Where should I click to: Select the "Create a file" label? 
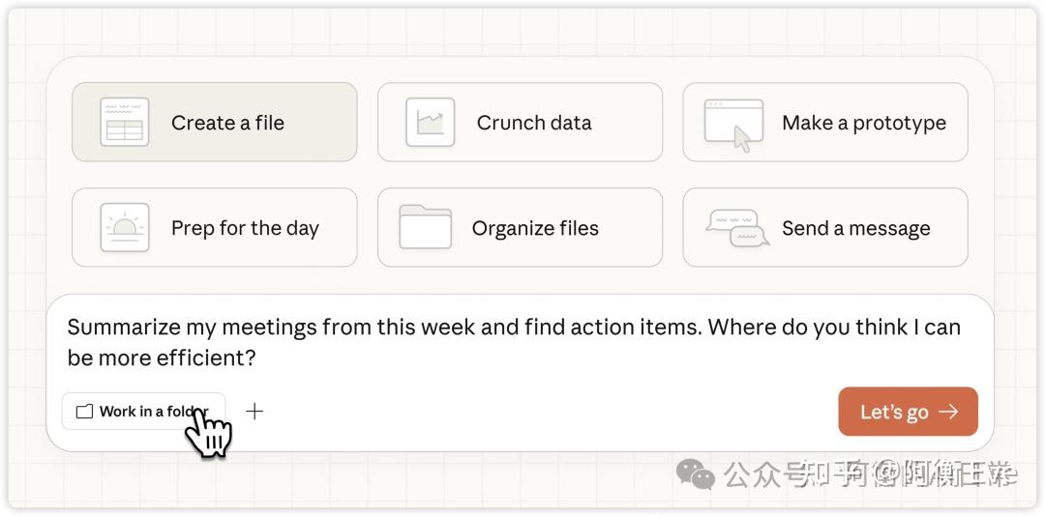pos(227,123)
